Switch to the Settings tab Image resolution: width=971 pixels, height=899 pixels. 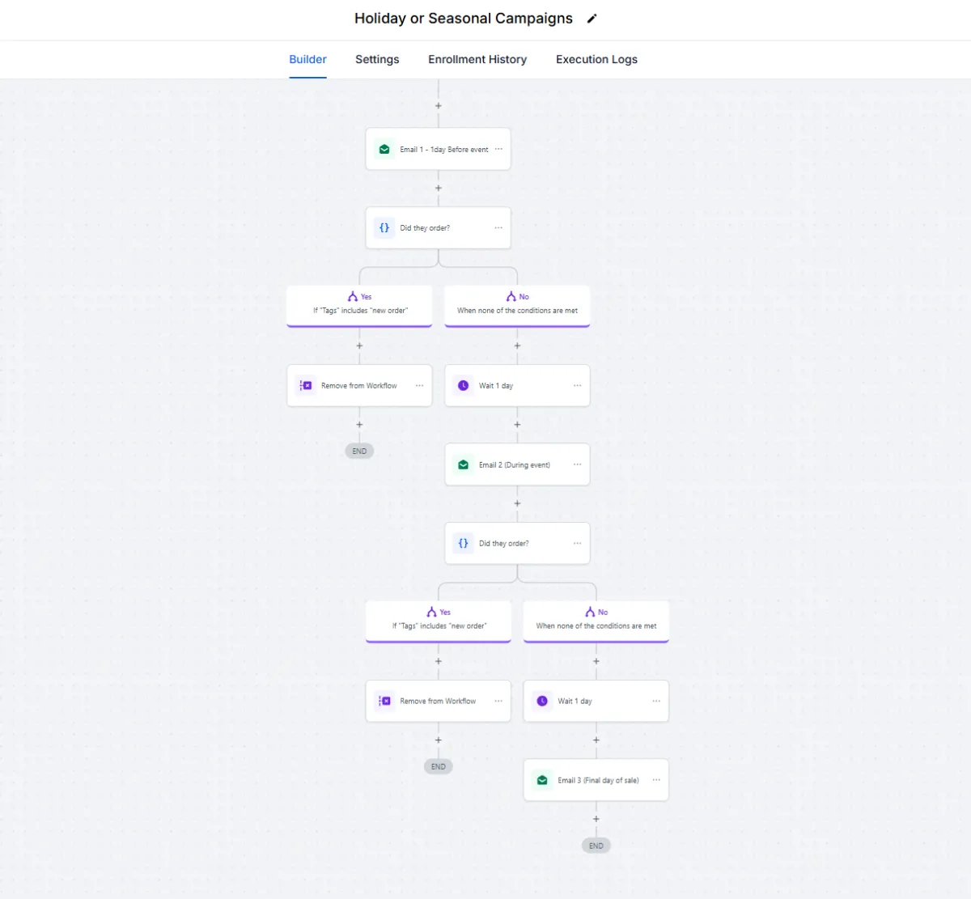coord(377,59)
